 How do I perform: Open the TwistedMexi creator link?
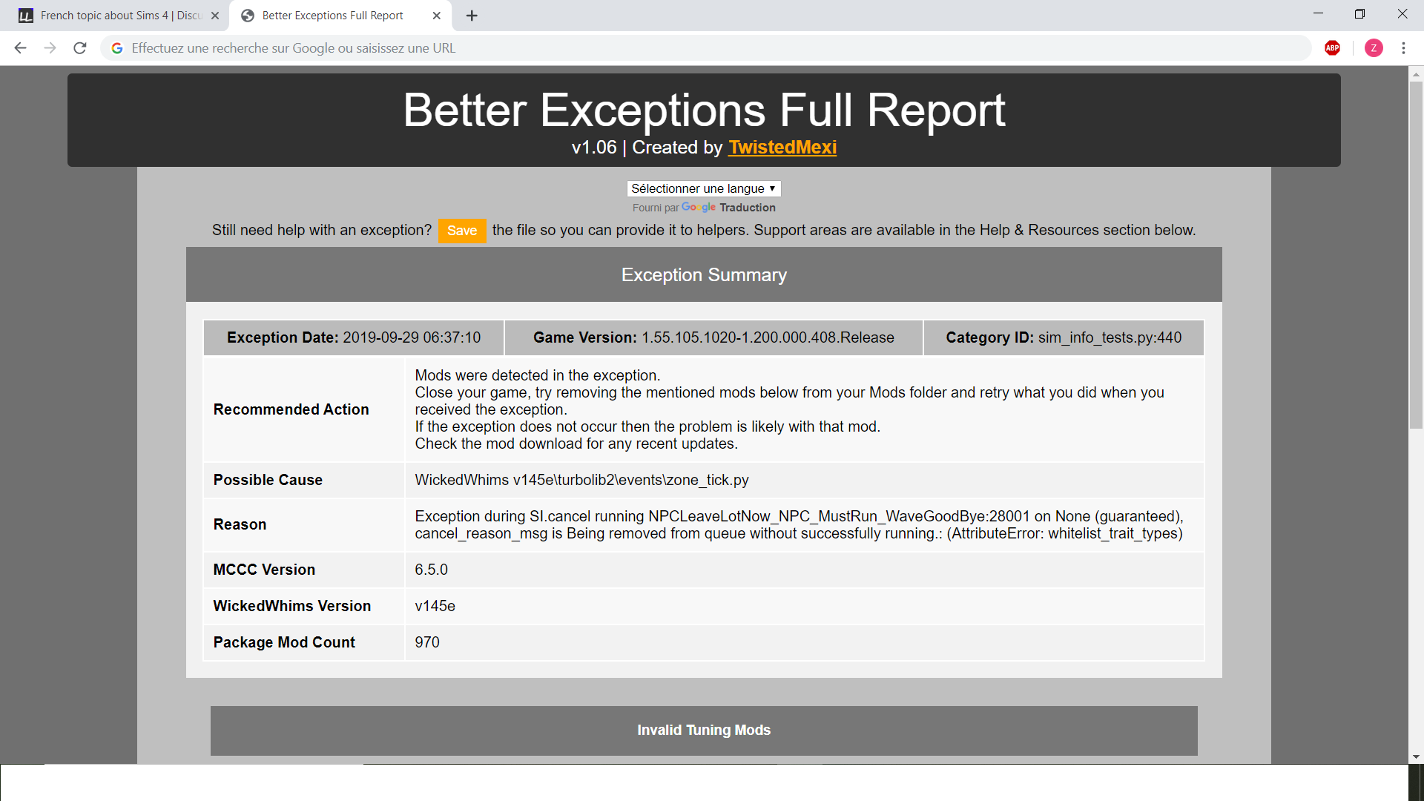click(782, 148)
